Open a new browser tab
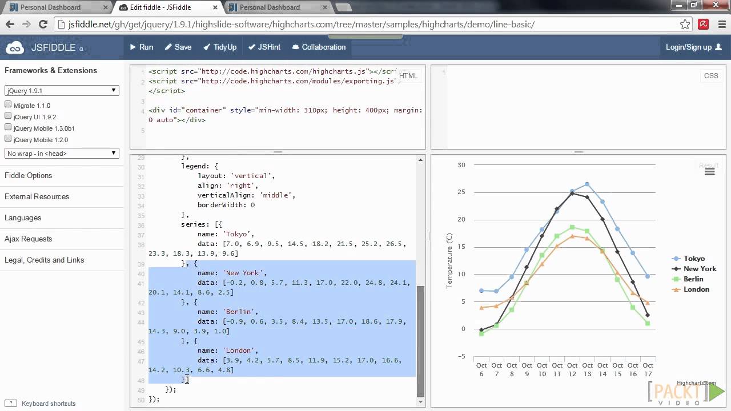This screenshot has height=411, width=731. (343, 7)
